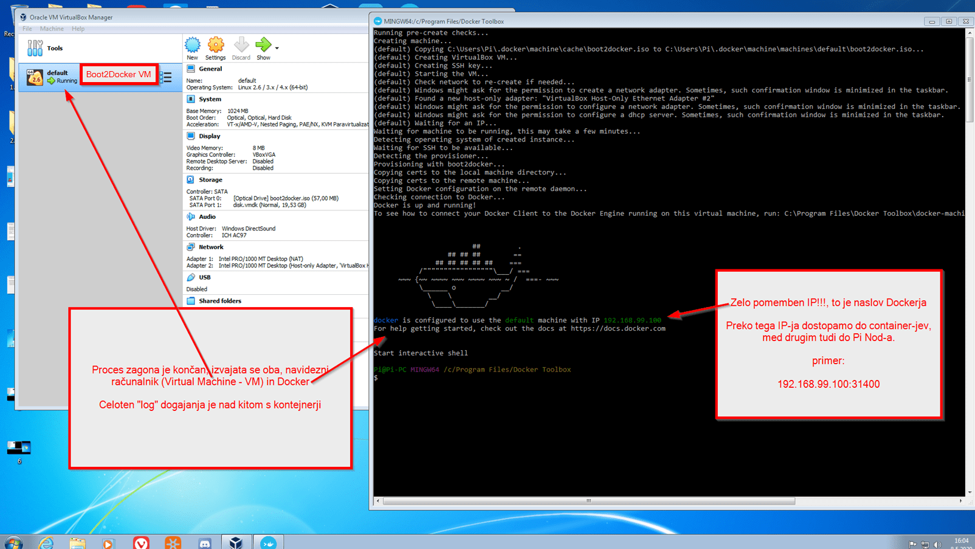
Task: Click the terminal vertical scrollbar up arrow
Action: (970, 33)
